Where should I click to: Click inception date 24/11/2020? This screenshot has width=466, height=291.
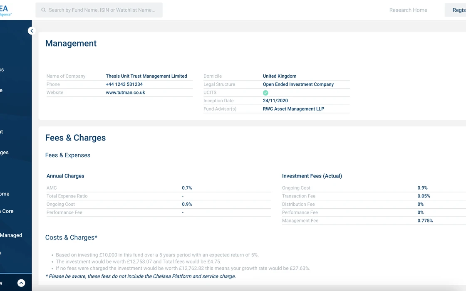[x=275, y=101]
